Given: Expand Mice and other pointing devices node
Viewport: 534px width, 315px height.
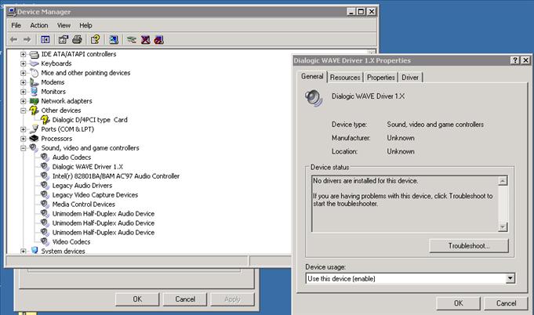Looking at the screenshot, I should (24, 73).
